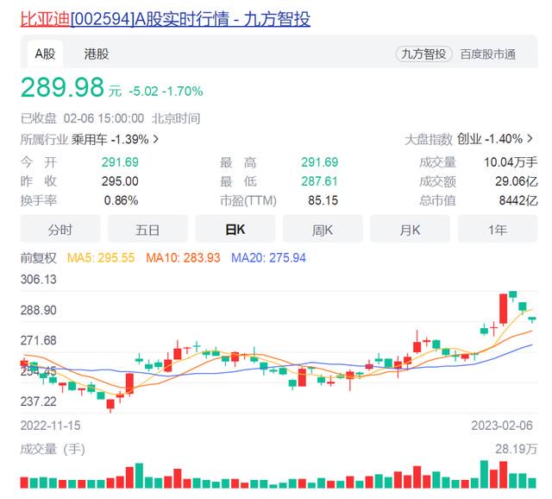The image size is (552, 499).
Task: Click the MA20: 275.94 indicator
Action: coord(268,258)
